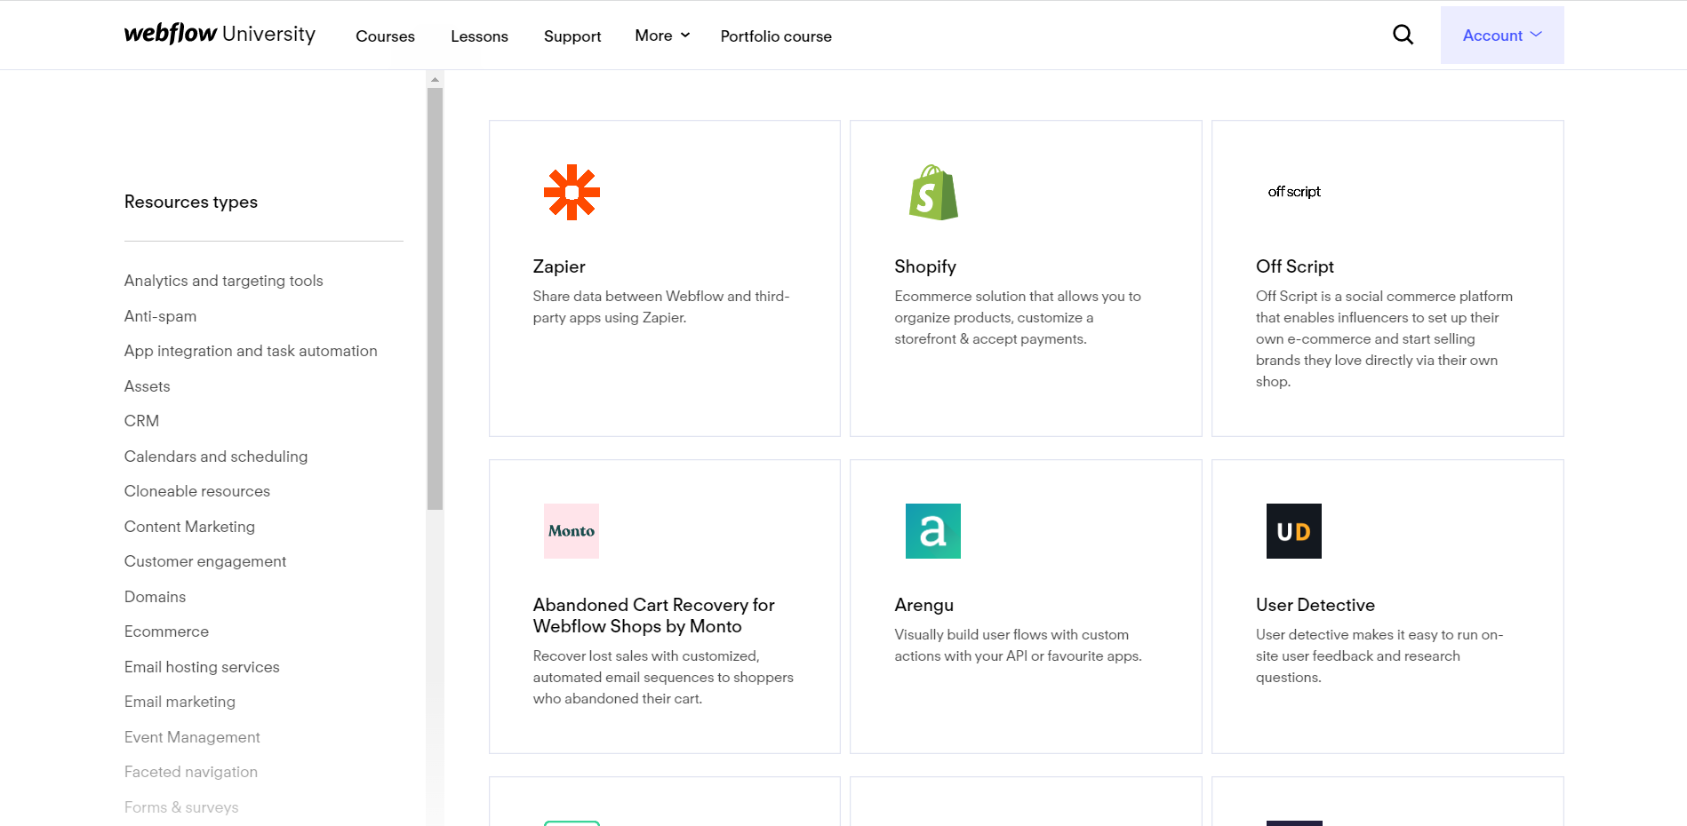
Task: Open Abandoned Cart Recovery by Monto title
Action: [653, 616]
